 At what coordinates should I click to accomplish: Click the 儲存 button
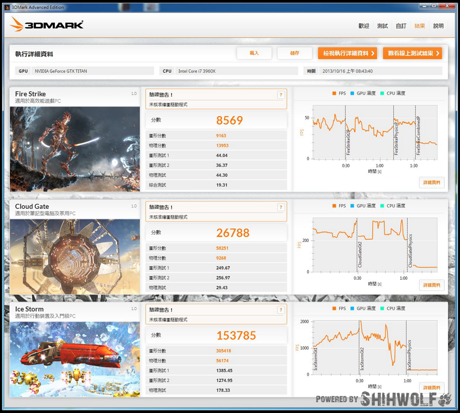[295, 53]
